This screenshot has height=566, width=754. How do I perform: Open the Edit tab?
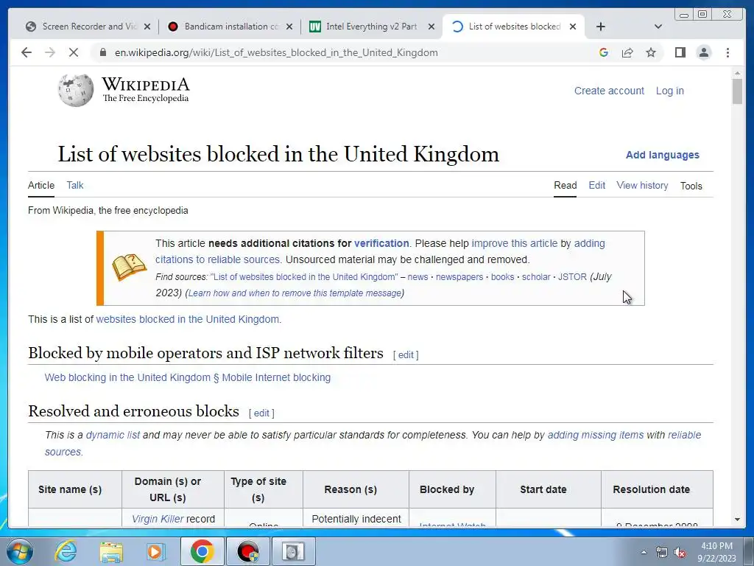point(596,185)
